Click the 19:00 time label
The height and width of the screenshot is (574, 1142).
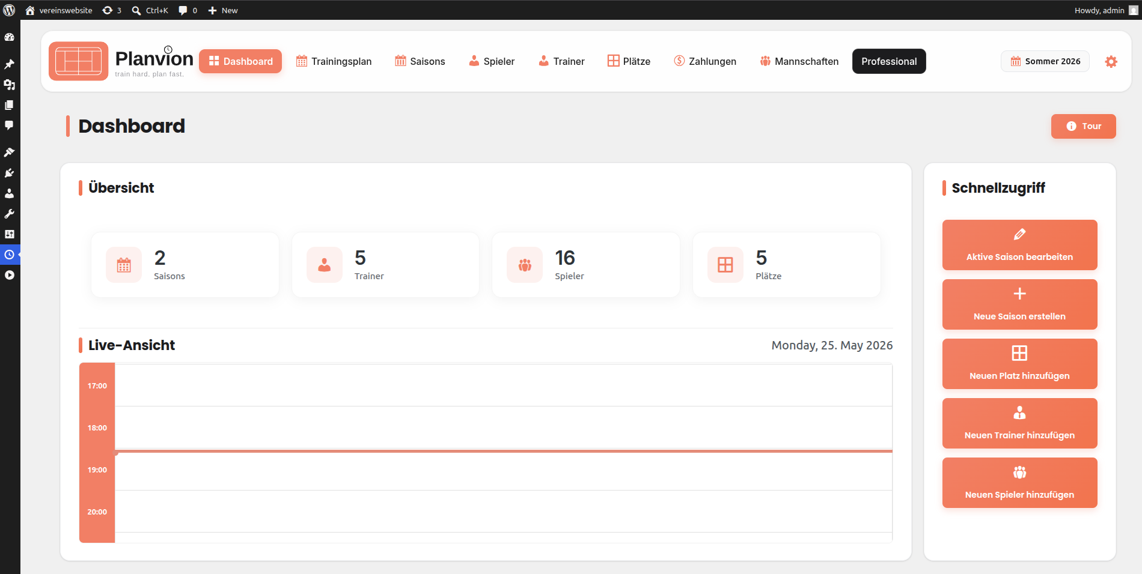coord(97,470)
